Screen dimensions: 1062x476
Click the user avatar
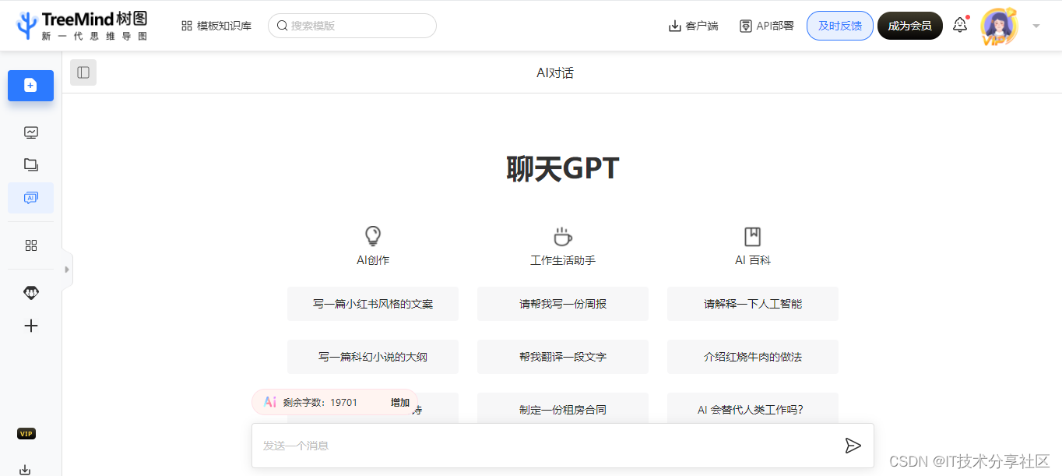999,27
